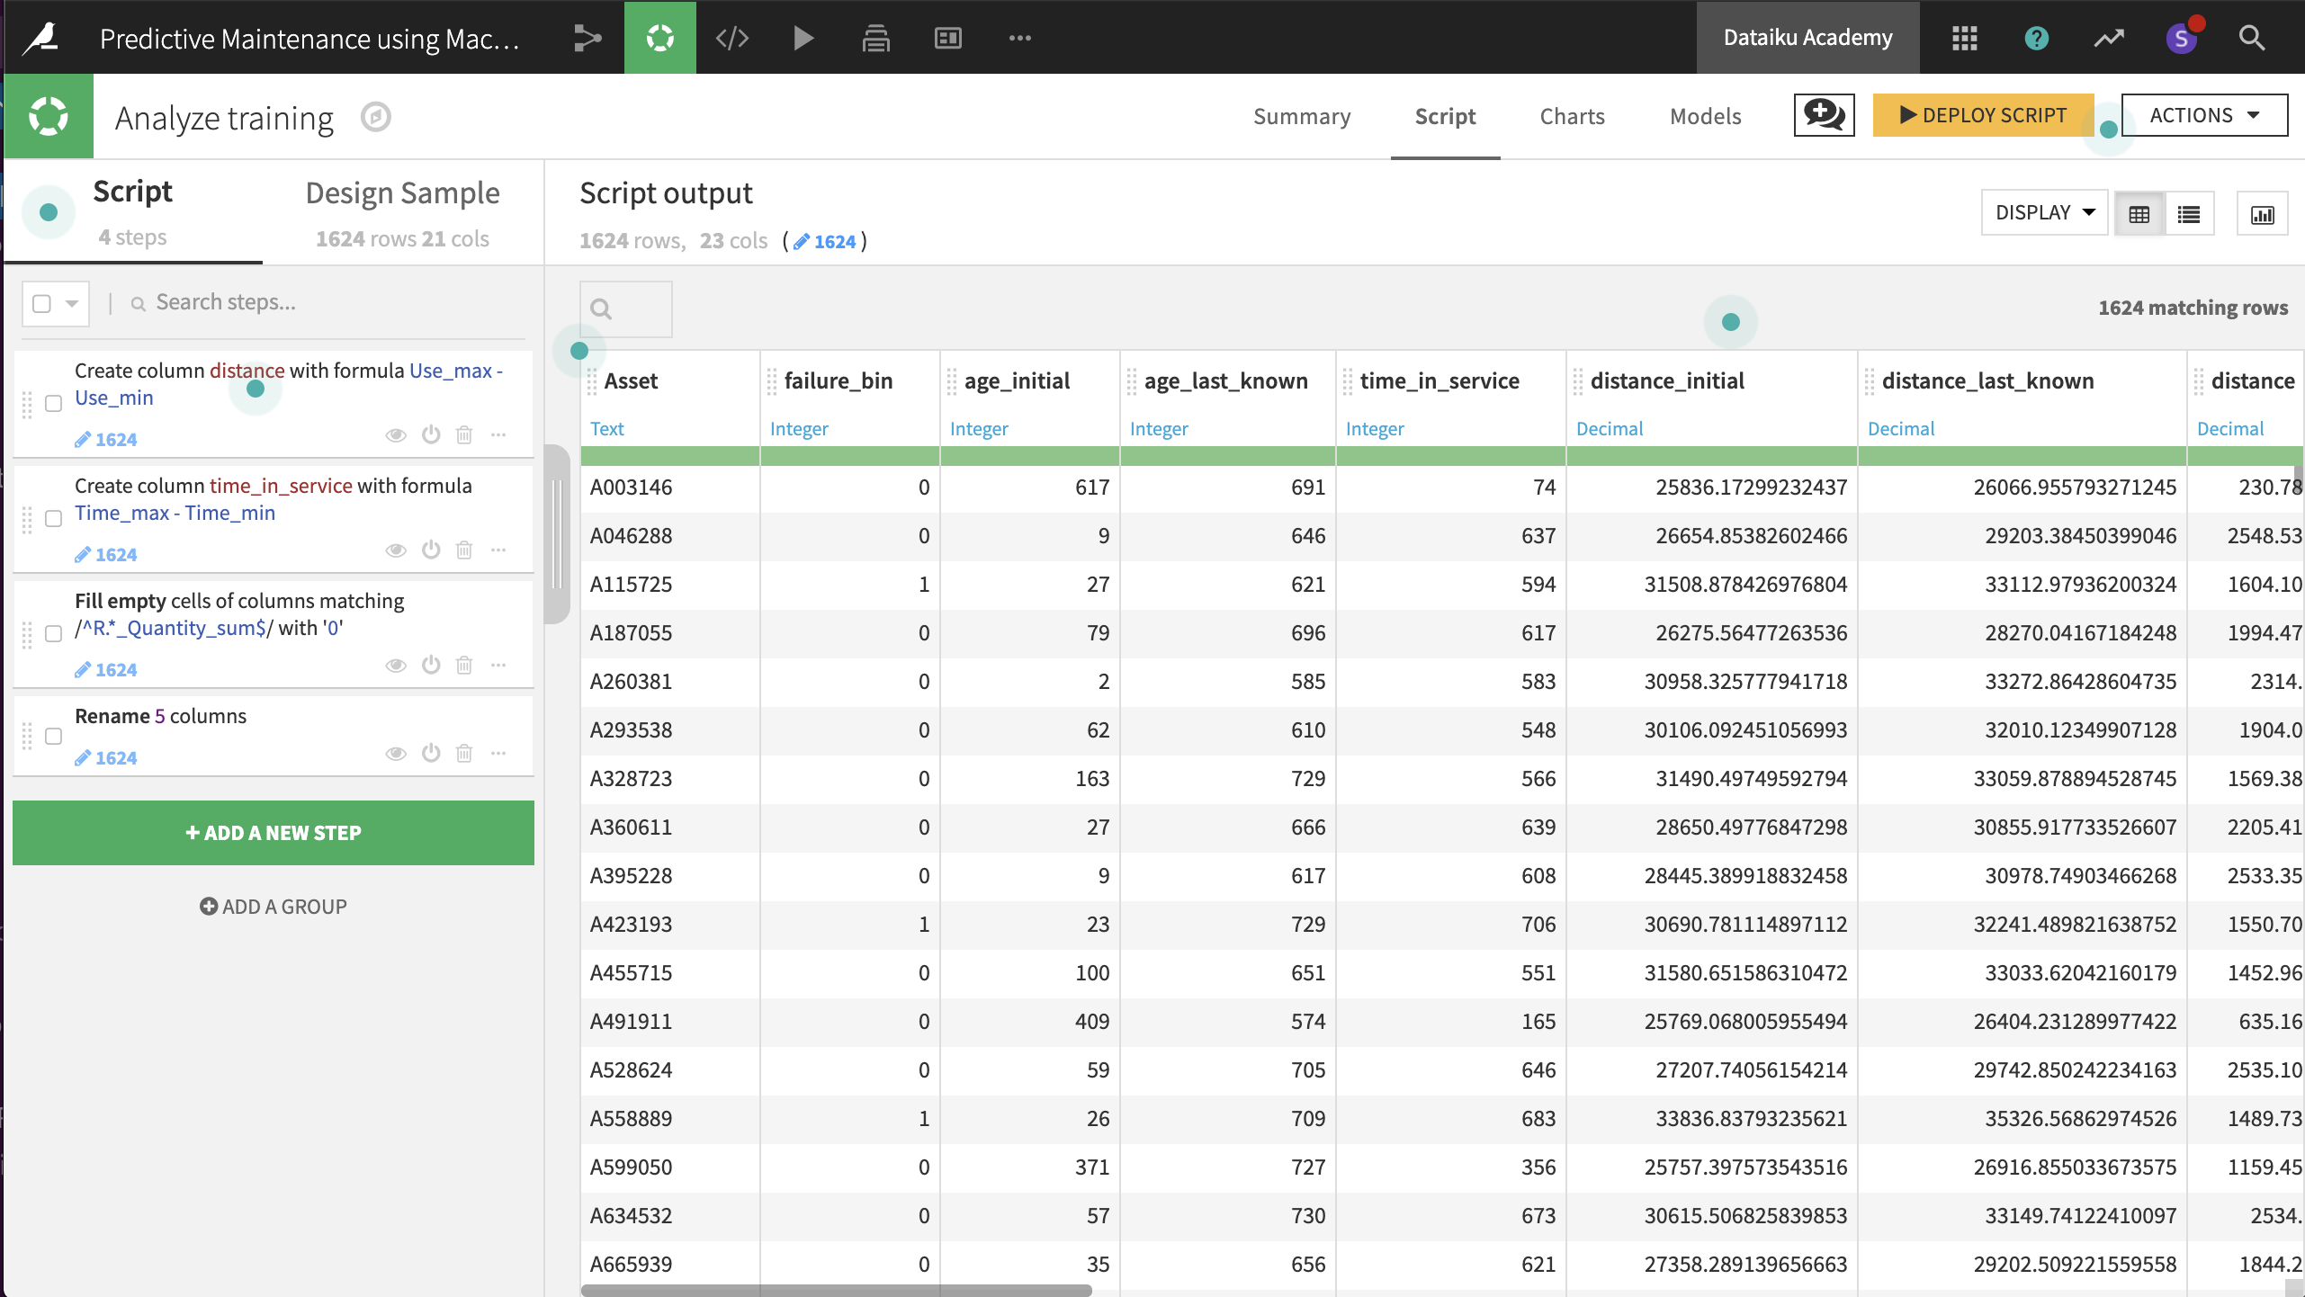Viewport: 2305px width, 1297px height.
Task: Toggle preview eye on Fill empty step
Action: tap(396, 665)
